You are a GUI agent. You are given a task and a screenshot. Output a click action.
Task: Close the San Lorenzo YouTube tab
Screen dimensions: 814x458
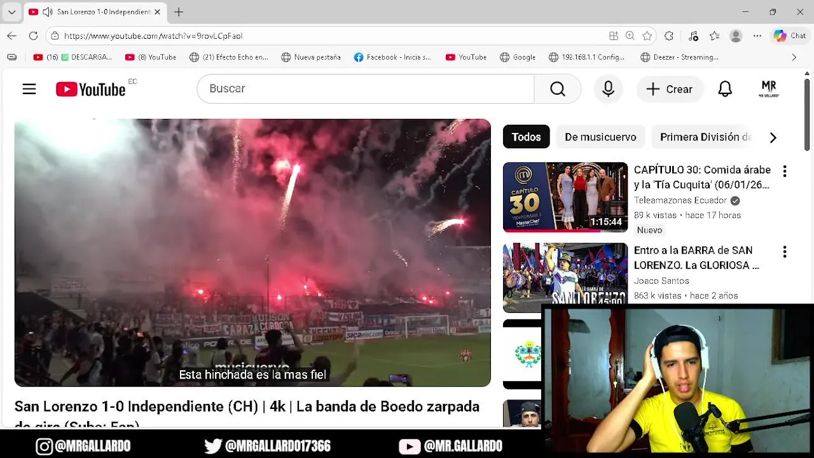coord(158,12)
